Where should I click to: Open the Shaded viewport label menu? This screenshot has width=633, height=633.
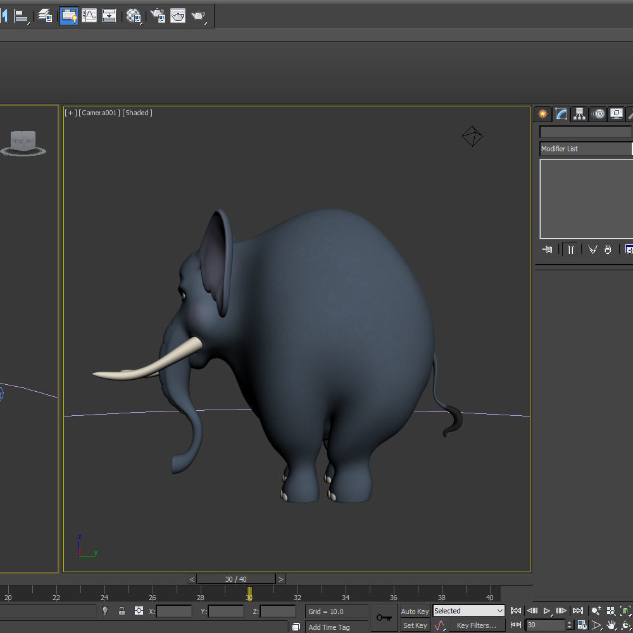(x=137, y=113)
